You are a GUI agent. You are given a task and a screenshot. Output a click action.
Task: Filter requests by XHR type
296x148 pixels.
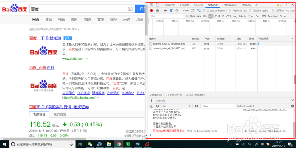click(x=218, y=16)
